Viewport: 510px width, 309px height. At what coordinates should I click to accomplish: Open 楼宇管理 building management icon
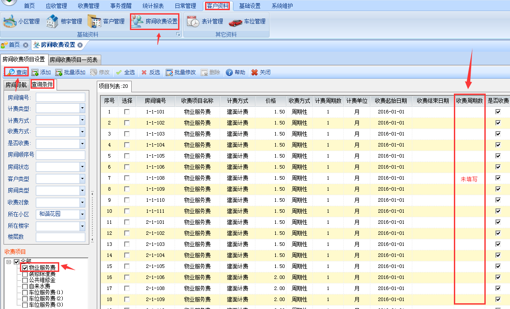52,22
